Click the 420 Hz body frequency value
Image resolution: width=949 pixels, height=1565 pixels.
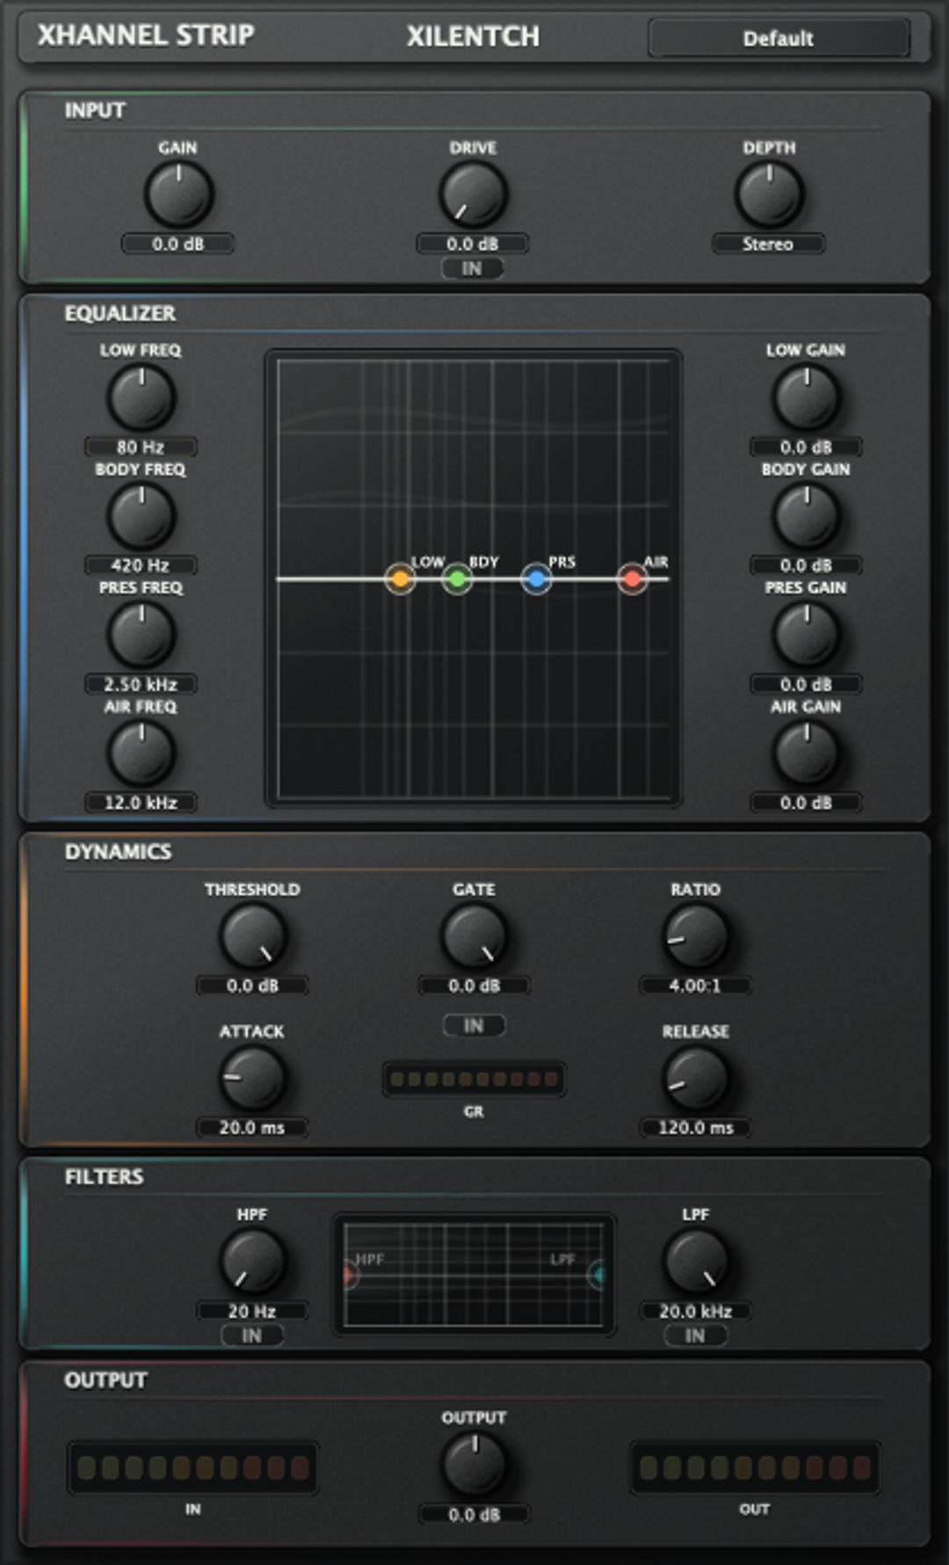141,565
